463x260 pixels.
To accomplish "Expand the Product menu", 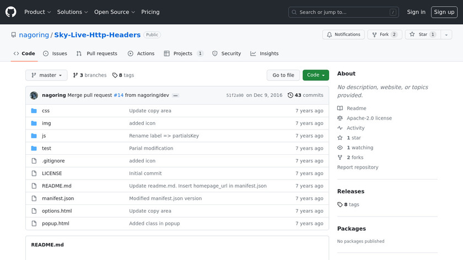I will coord(37,12).
